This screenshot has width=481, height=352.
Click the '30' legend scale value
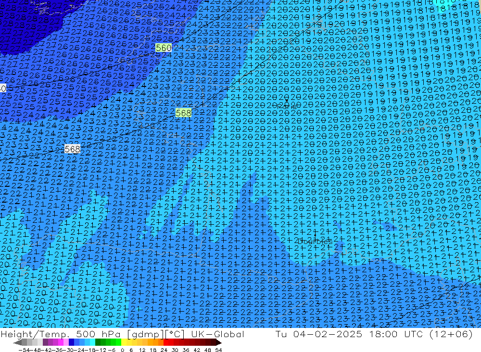(175, 350)
